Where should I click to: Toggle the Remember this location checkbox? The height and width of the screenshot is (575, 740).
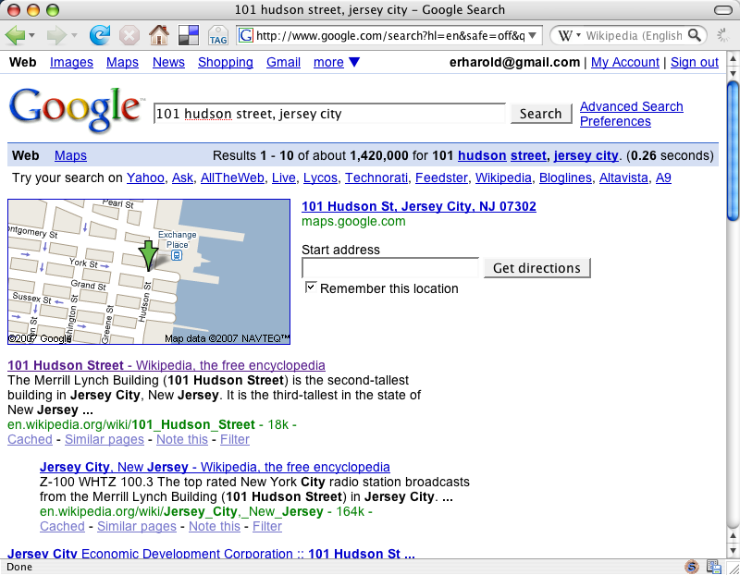pyautogui.click(x=312, y=287)
